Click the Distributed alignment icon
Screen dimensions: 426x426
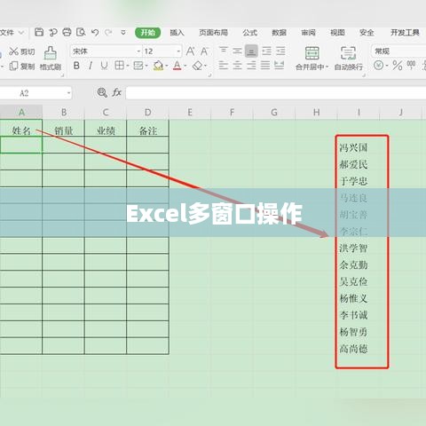coord(279,66)
